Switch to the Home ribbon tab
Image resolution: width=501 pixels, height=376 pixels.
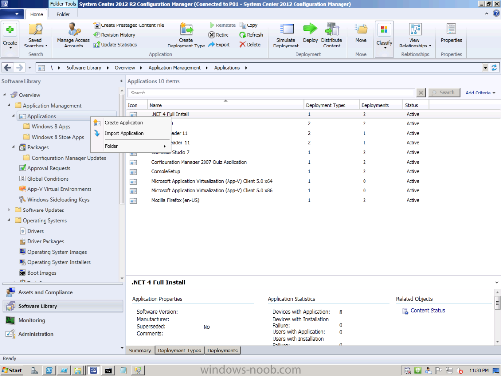pos(36,14)
